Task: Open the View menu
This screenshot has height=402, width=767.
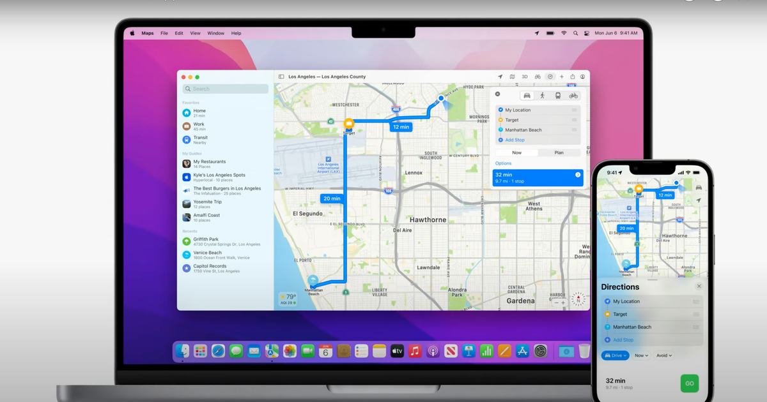Action: click(x=195, y=33)
